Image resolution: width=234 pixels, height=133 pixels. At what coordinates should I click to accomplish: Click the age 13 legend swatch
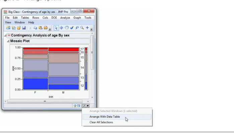[x=86, y=78]
